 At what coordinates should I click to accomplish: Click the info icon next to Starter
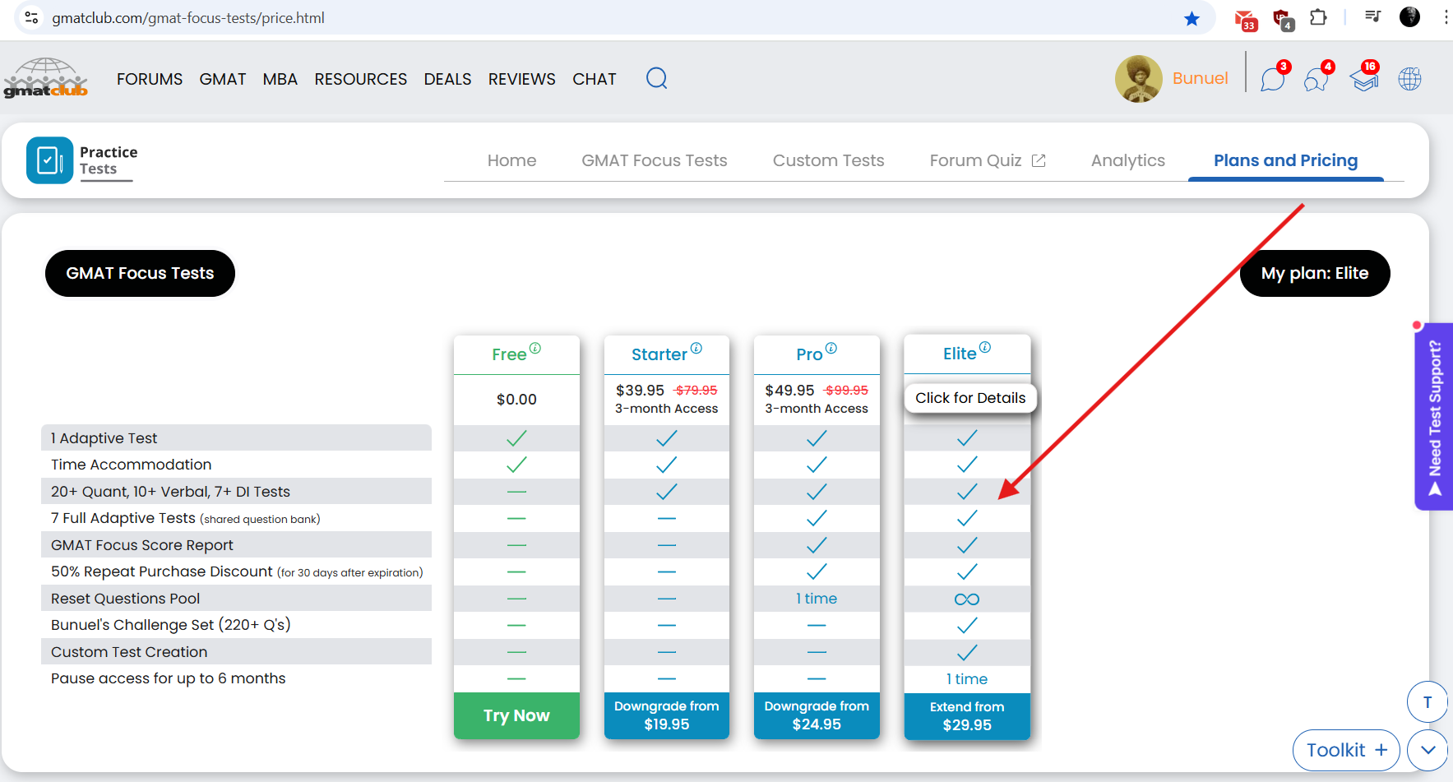pyautogui.click(x=696, y=348)
